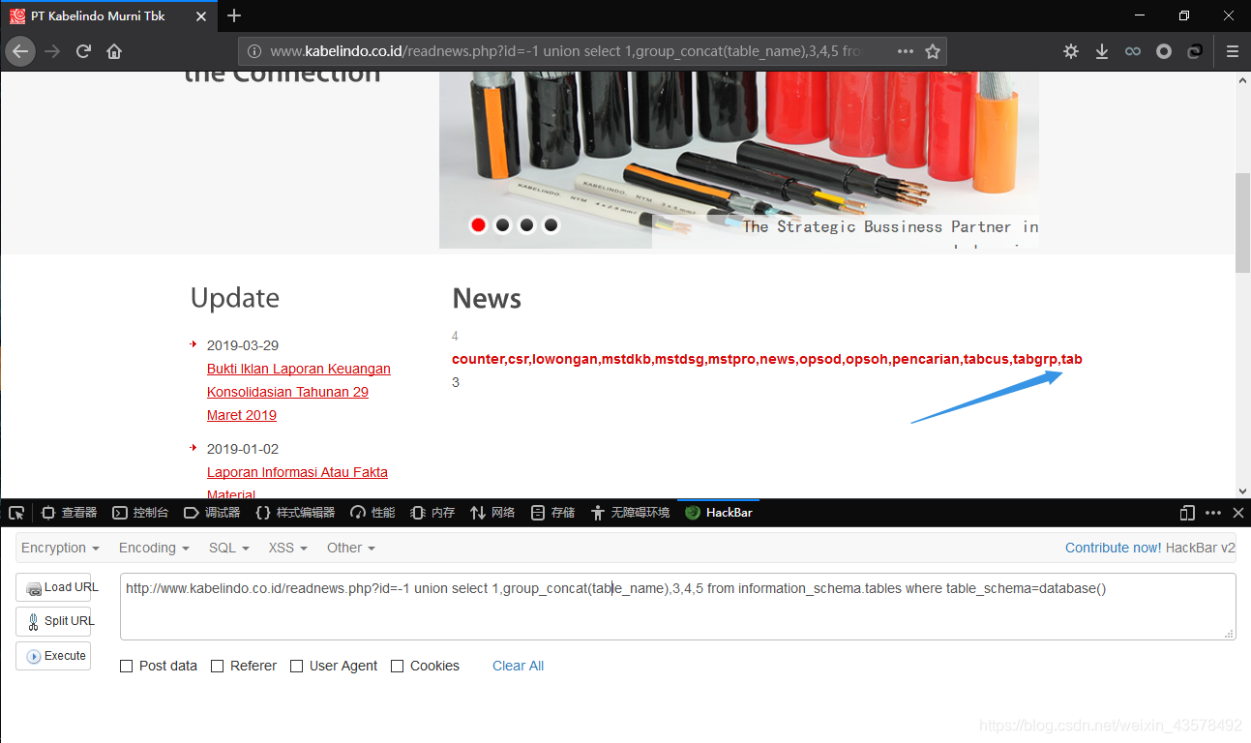This screenshot has height=743, width=1251.
Task: Expand the Other dropdown in HackBar
Action: (351, 548)
